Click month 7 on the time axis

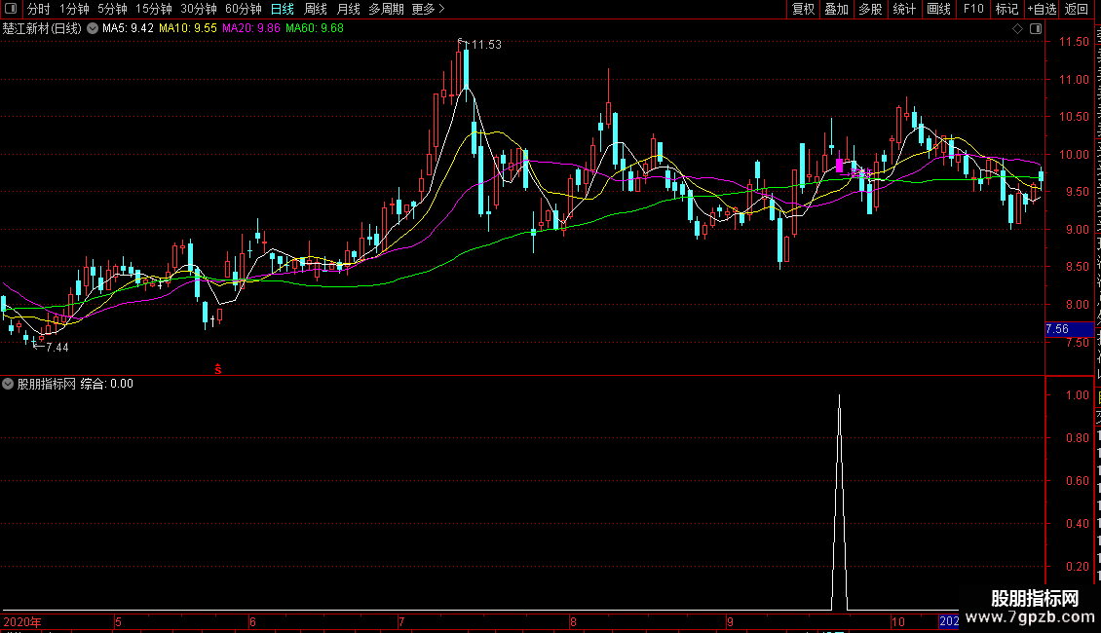pyautogui.click(x=400, y=621)
